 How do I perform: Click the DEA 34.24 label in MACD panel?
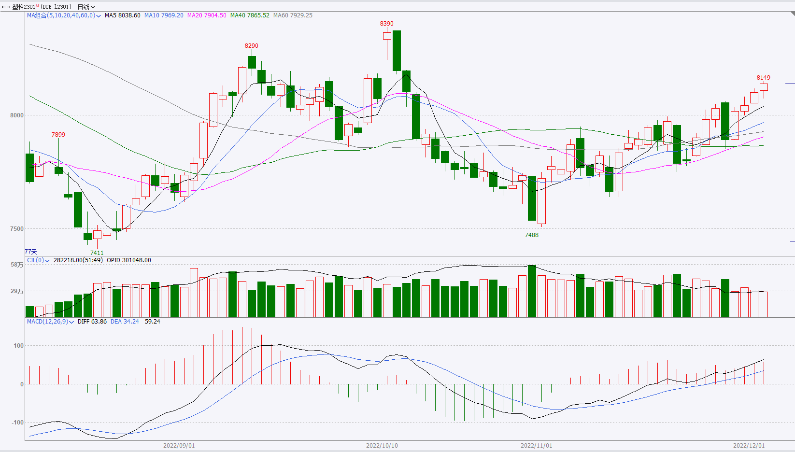click(125, 322)
